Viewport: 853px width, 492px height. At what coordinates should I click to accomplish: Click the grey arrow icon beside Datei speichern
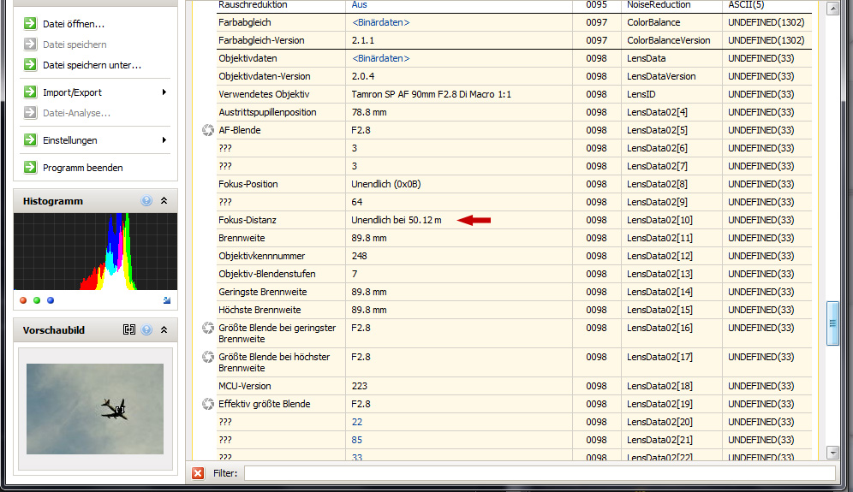coord(30,44)
